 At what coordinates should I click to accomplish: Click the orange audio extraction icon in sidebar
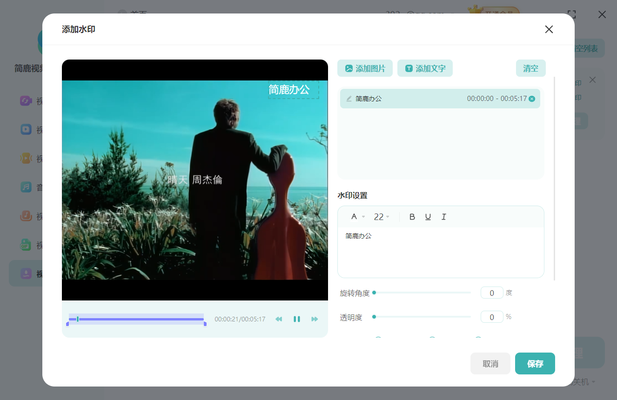(26, 158)
